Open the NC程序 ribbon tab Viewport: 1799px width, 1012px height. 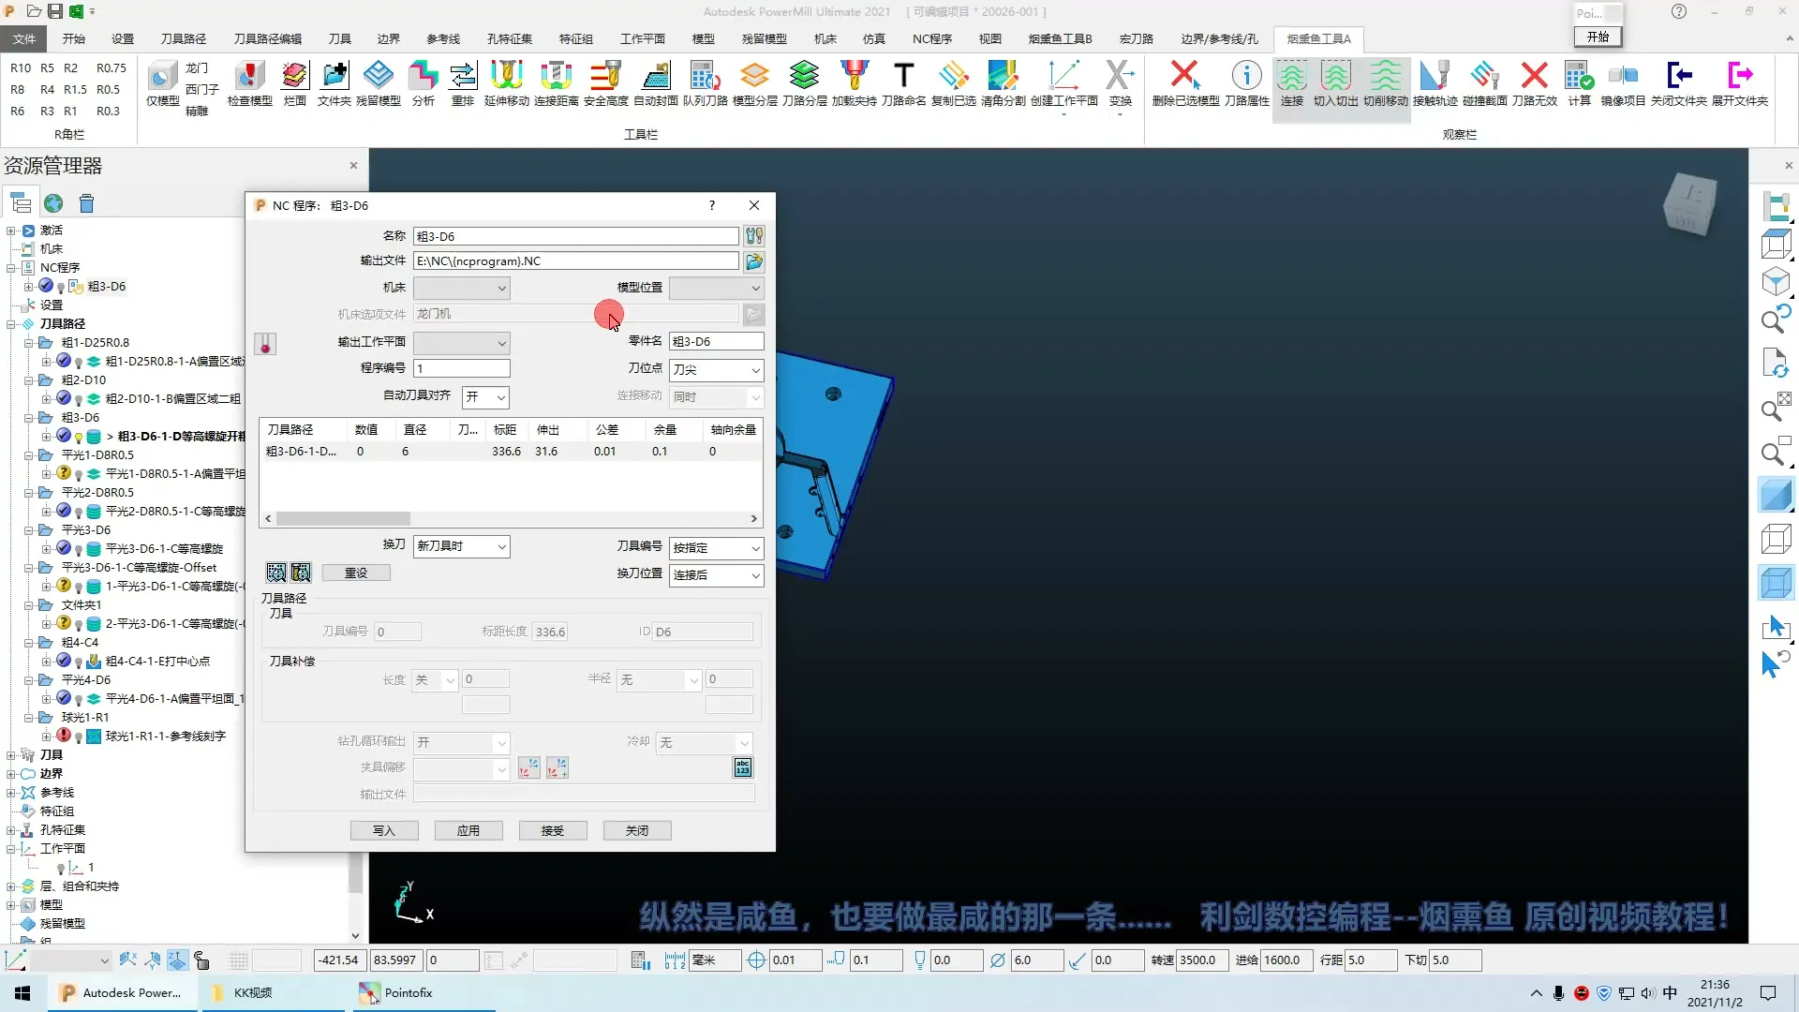(931, 38)
